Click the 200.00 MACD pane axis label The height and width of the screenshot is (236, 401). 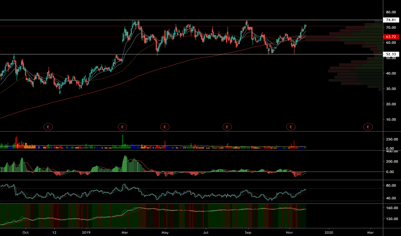click(392, 161)
